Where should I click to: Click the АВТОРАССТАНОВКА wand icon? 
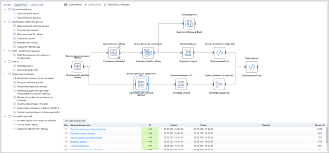pos(105,5)
